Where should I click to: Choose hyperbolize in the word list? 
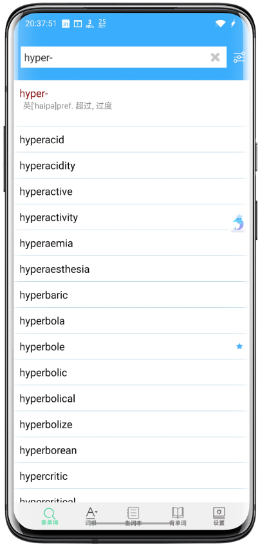pos(131,424)
